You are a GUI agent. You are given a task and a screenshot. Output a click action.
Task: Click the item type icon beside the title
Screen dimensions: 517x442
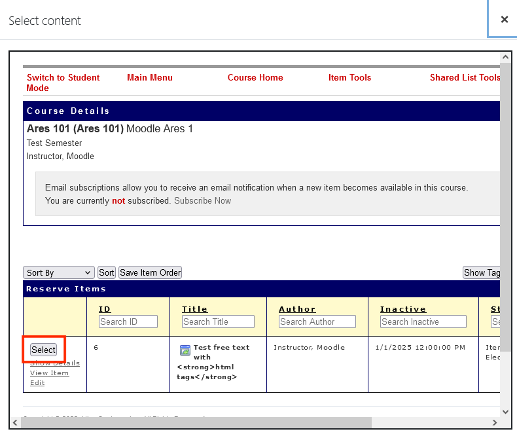(185, 350)
